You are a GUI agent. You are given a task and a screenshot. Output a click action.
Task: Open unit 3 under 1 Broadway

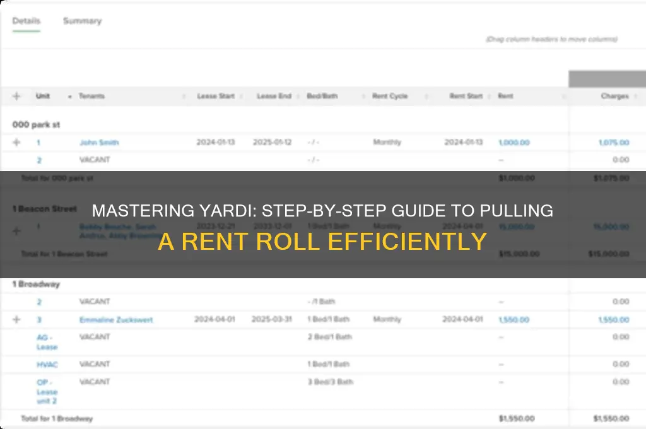coord(39,320)
